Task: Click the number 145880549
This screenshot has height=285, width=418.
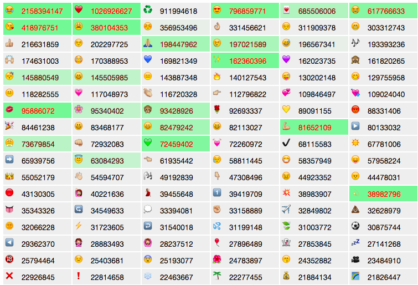Action: pos(40,78)
